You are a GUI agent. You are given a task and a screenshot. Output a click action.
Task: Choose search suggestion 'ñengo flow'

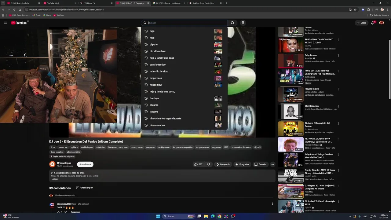(x=184, y=85)
